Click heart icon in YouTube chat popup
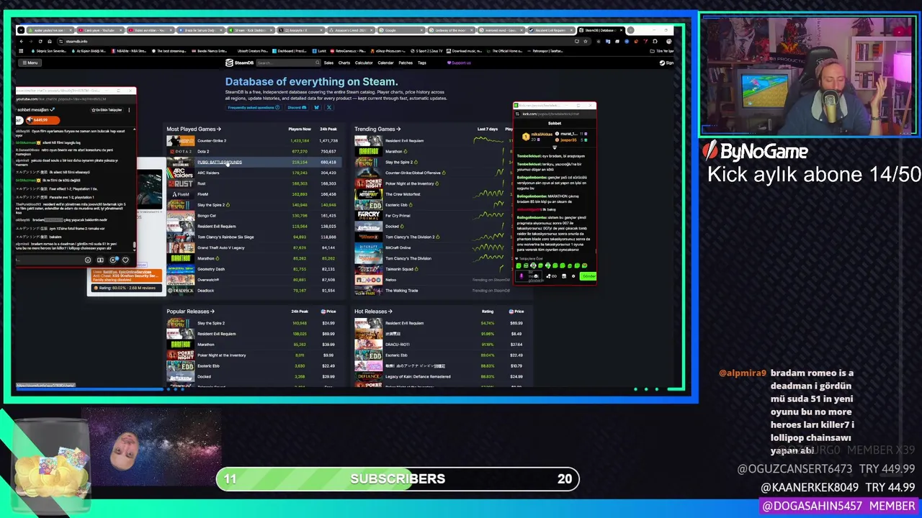The height and width of the screenshot is (518, 922). (125, 260)
